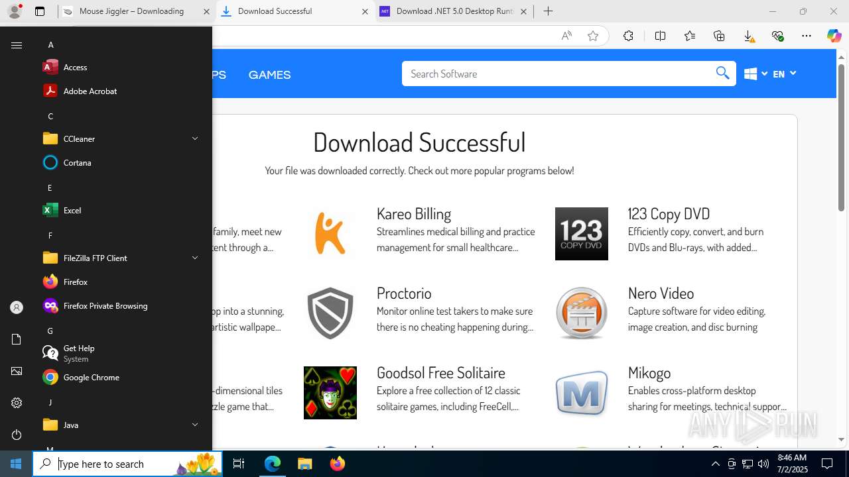Open the EN language dropdown
This screenshot has height=477, width=849.
pyautogui.click(x=784, y=74)
